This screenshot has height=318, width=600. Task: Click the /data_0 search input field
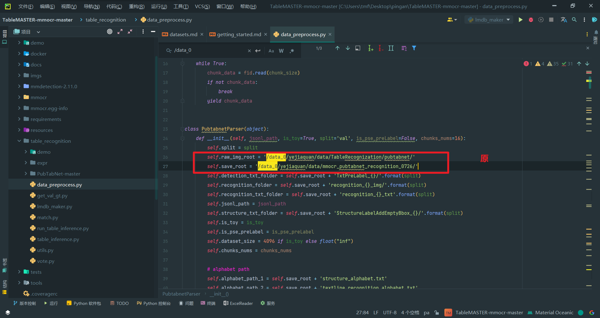[x=209, y=51]
